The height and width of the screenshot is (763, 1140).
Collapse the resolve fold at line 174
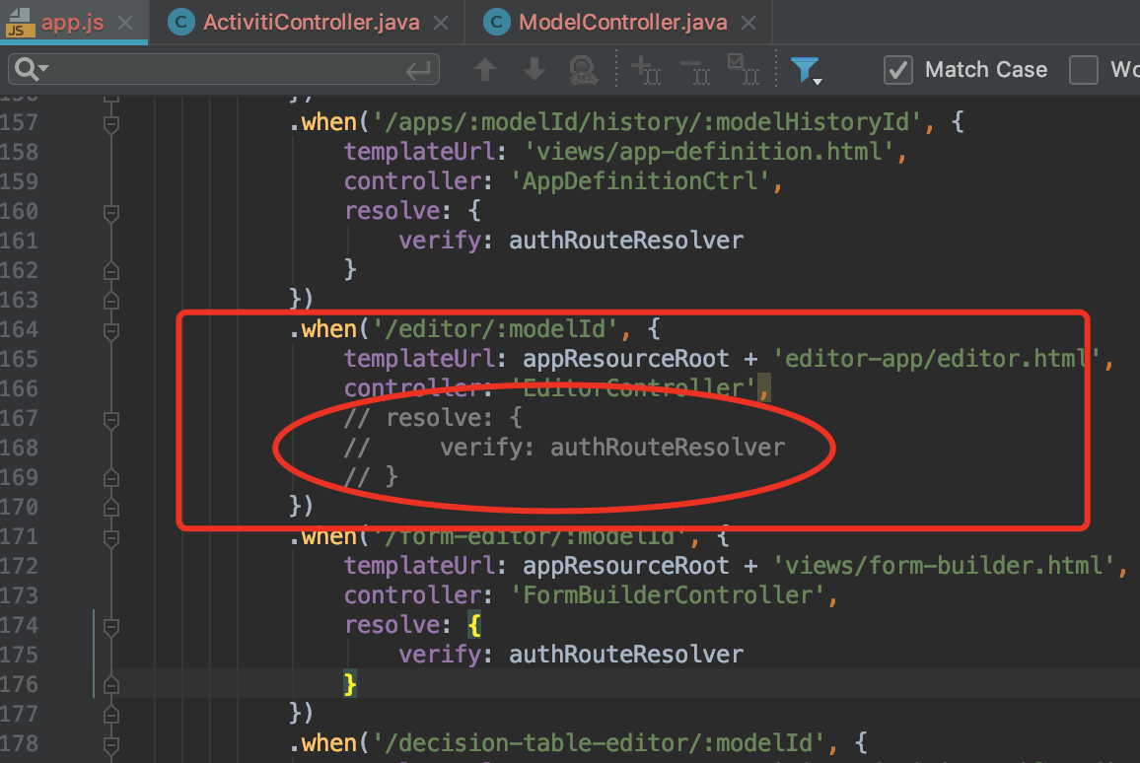(x=111, y=627)
